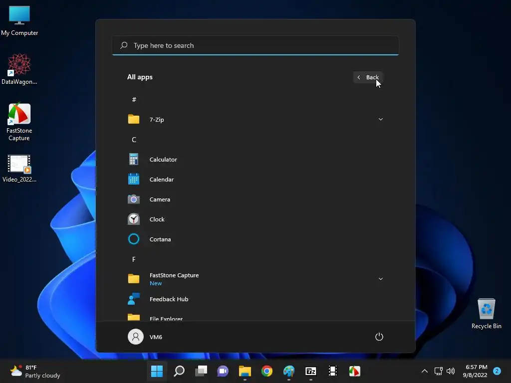The height and width of the screenshot is (383, 511).
Task: Open FastStone Capture from the taskbar
Action: pos(355,371)
